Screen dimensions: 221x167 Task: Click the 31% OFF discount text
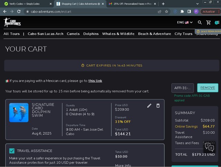point(123,122)
